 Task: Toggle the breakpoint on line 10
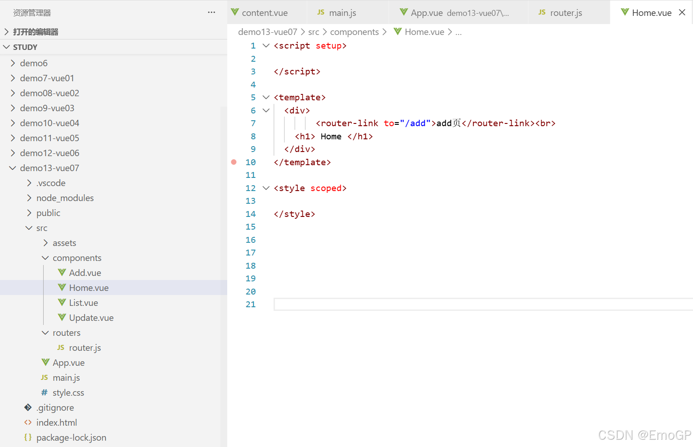pos(234,162)
